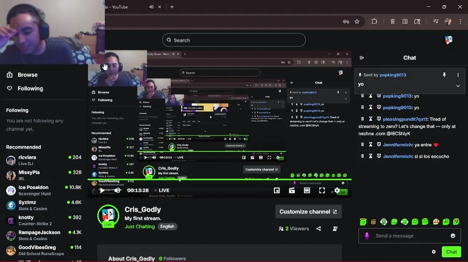Click the search field at the top
The height and width of the screenshot is (262, 468).
(234, 40)
